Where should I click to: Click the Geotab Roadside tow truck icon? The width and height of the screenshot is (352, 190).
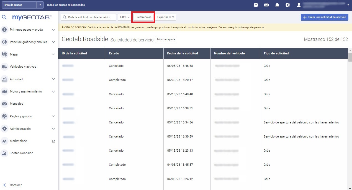coord(4,153)
